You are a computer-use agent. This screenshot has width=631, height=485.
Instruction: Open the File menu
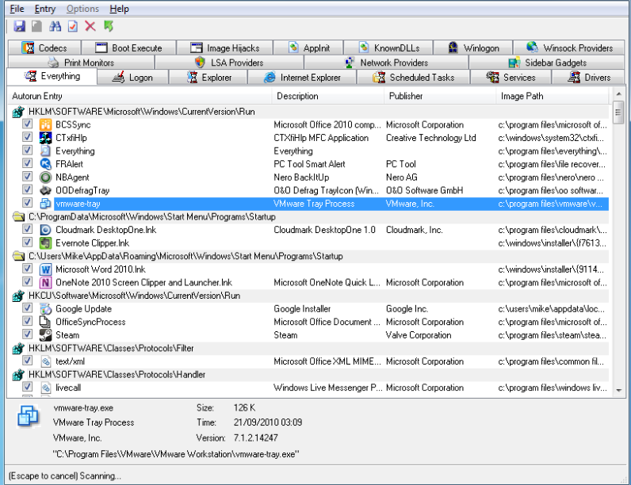(x=17, y=9)
